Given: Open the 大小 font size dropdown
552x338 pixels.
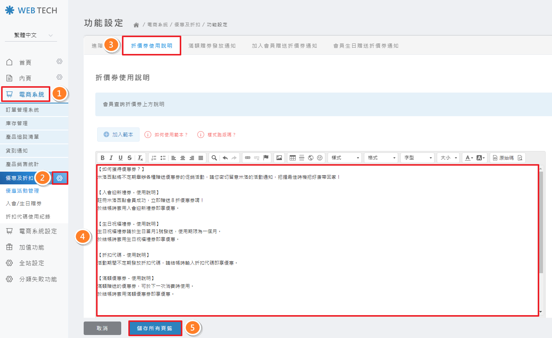Looking at the screenshot, I should coord(448,157).
